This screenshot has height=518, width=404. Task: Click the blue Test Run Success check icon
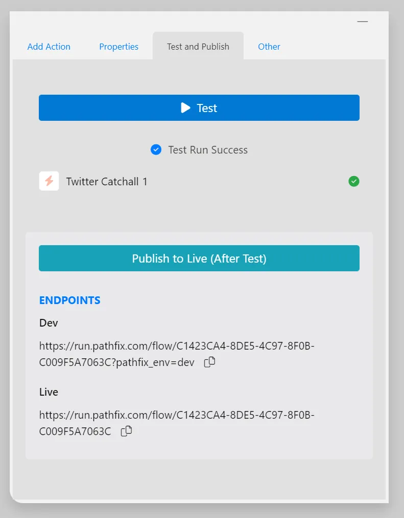coord(156,149)
